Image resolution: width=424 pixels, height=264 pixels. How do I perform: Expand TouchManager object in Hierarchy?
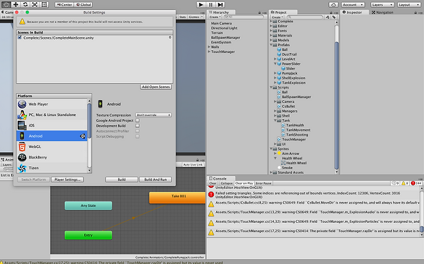[209, 52]
